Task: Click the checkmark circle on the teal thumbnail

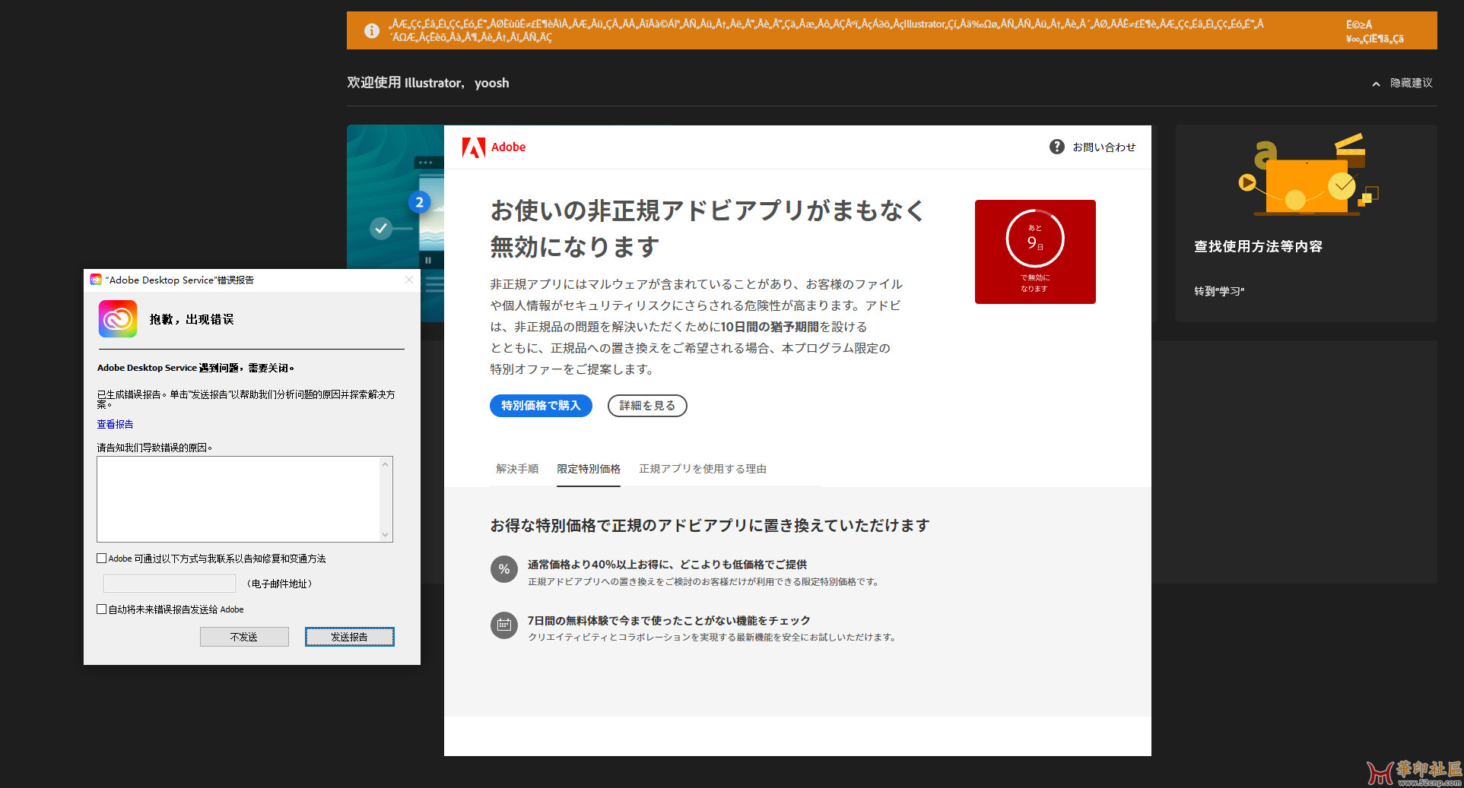Action: click(381, 228)
